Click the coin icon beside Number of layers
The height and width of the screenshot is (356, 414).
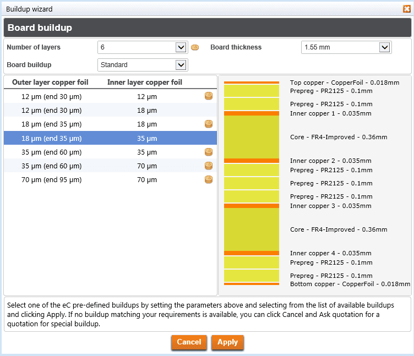(195, 47)
